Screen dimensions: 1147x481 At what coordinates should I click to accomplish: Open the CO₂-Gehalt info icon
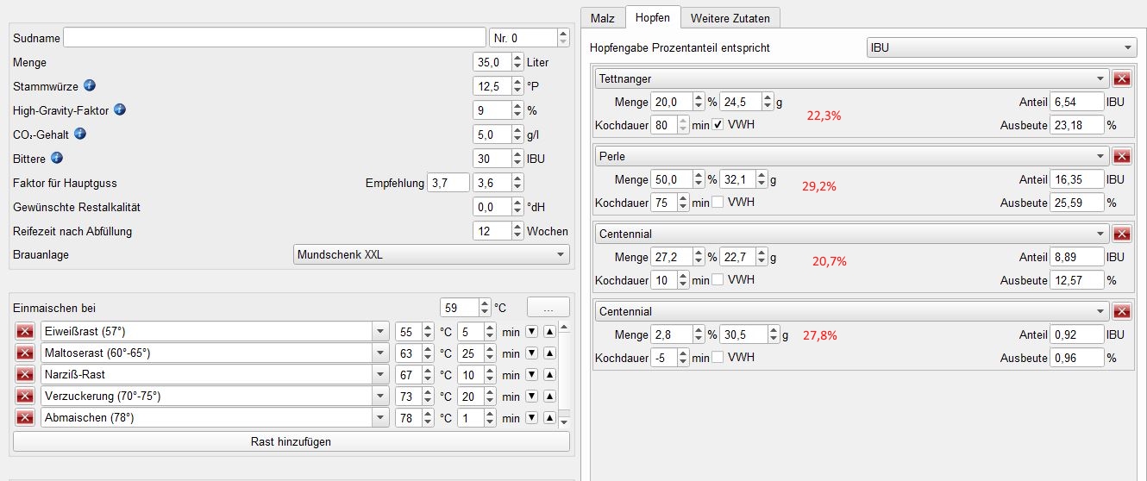point(80,134)
